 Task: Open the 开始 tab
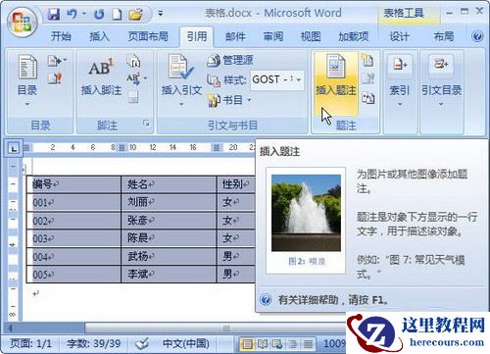tap(61, 36)
